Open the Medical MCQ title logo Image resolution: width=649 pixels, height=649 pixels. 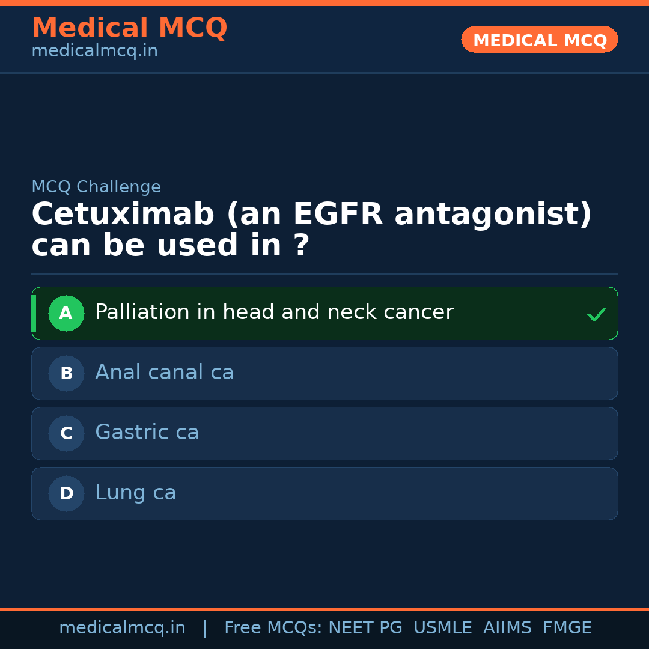click(x=129, y=28)
